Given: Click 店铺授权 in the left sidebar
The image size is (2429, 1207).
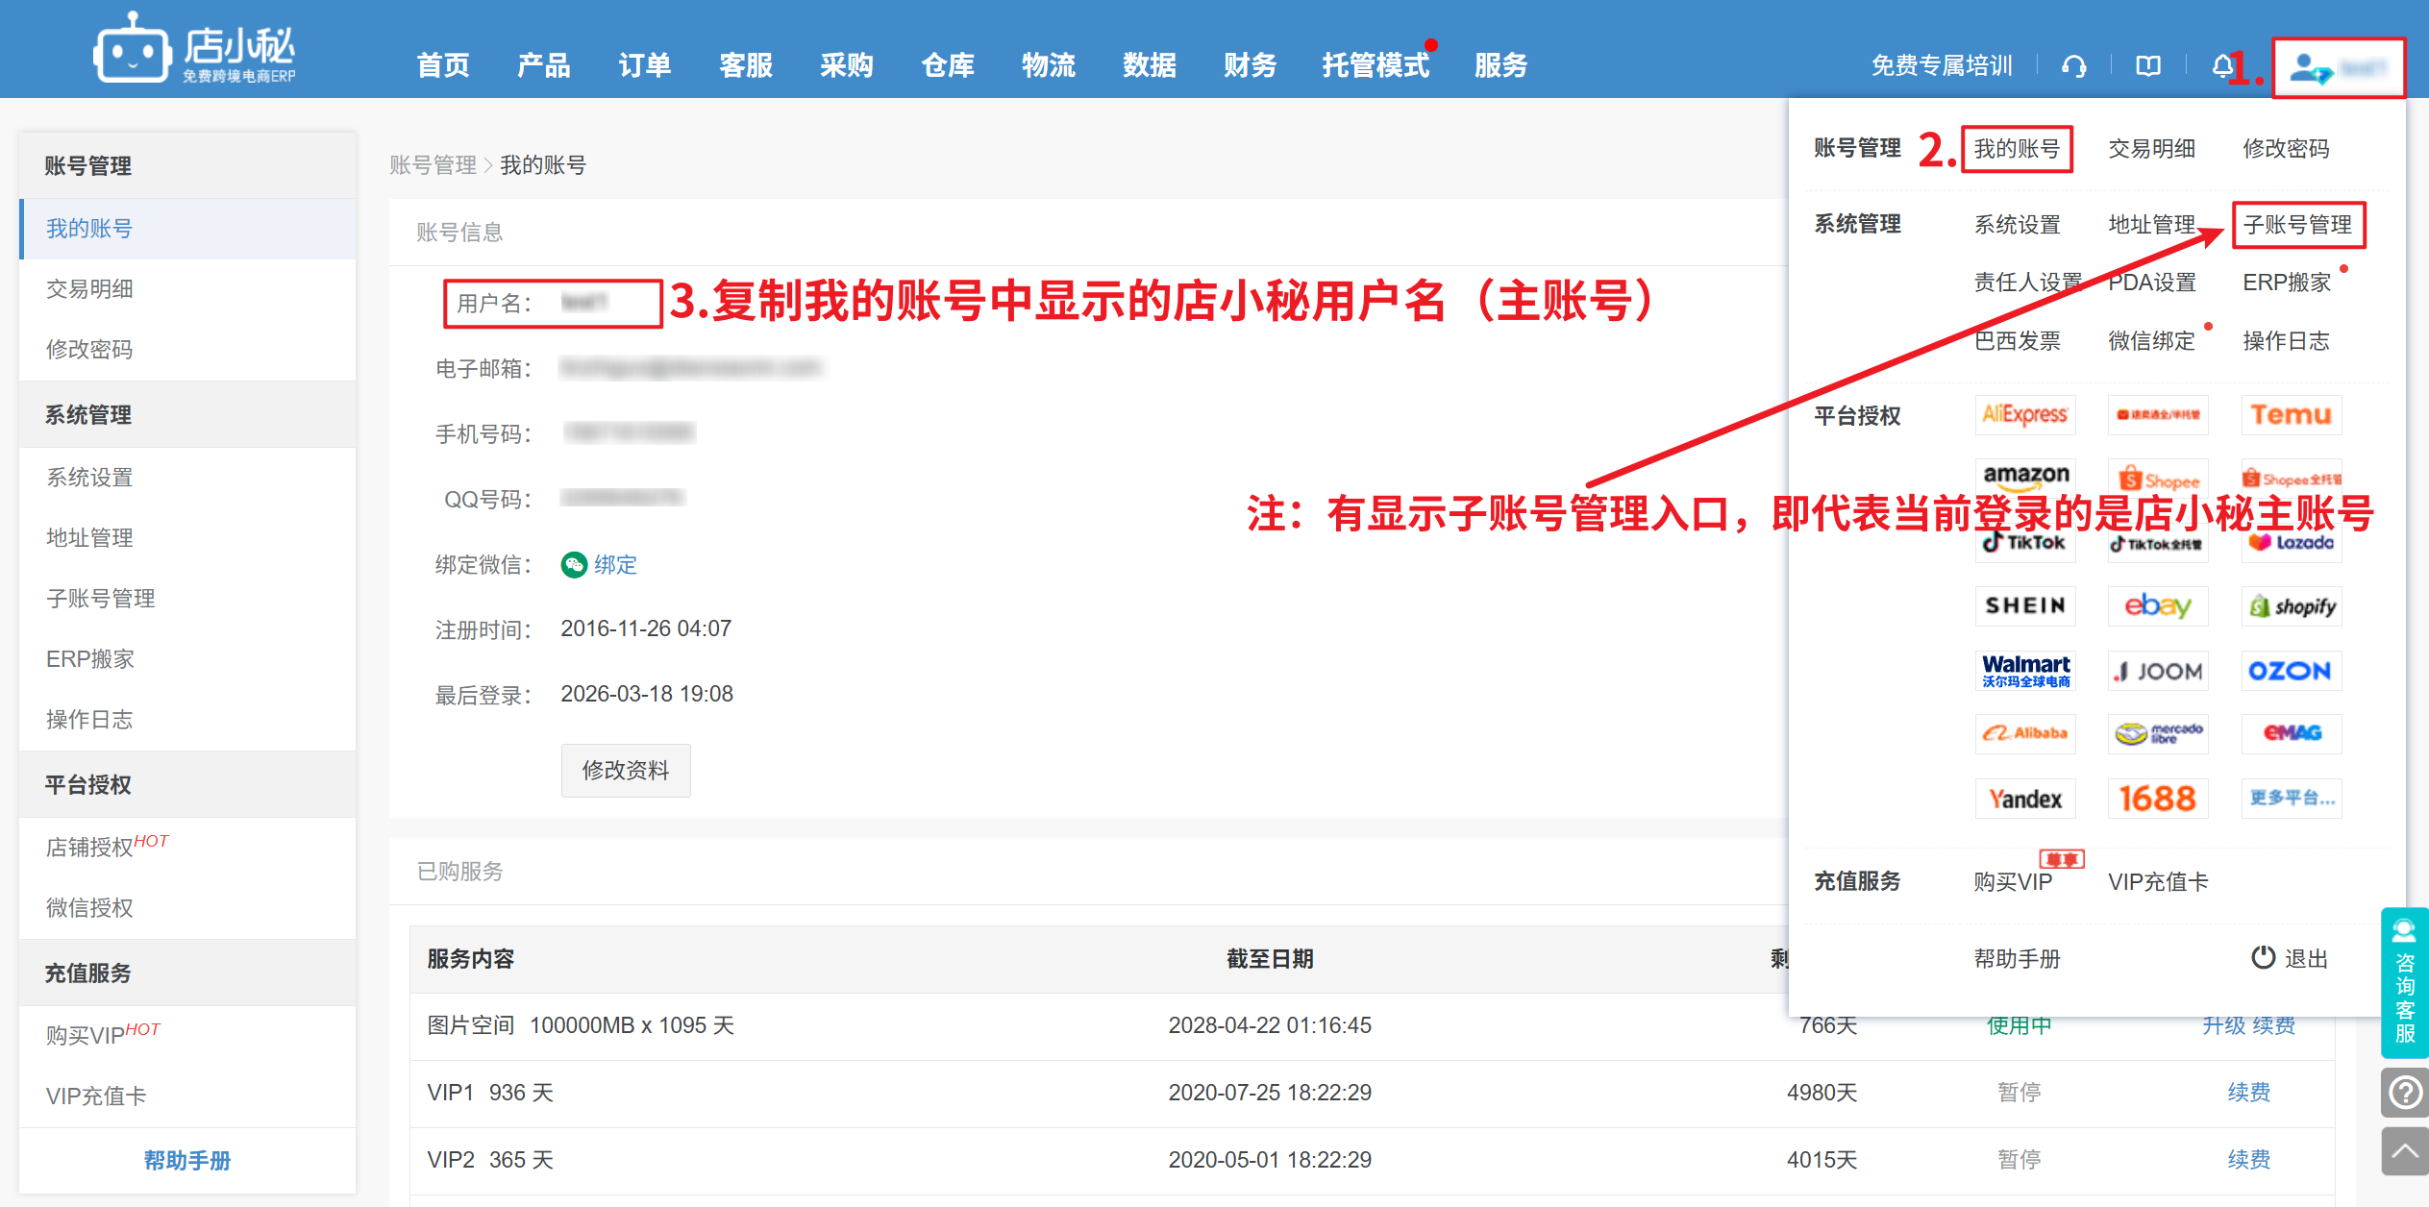Looking at the screenshot, I should 89,847.
